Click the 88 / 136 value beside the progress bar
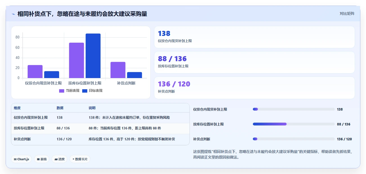This screenshot has width=366, height=174. pyautogui.click(x=343, y=124)
